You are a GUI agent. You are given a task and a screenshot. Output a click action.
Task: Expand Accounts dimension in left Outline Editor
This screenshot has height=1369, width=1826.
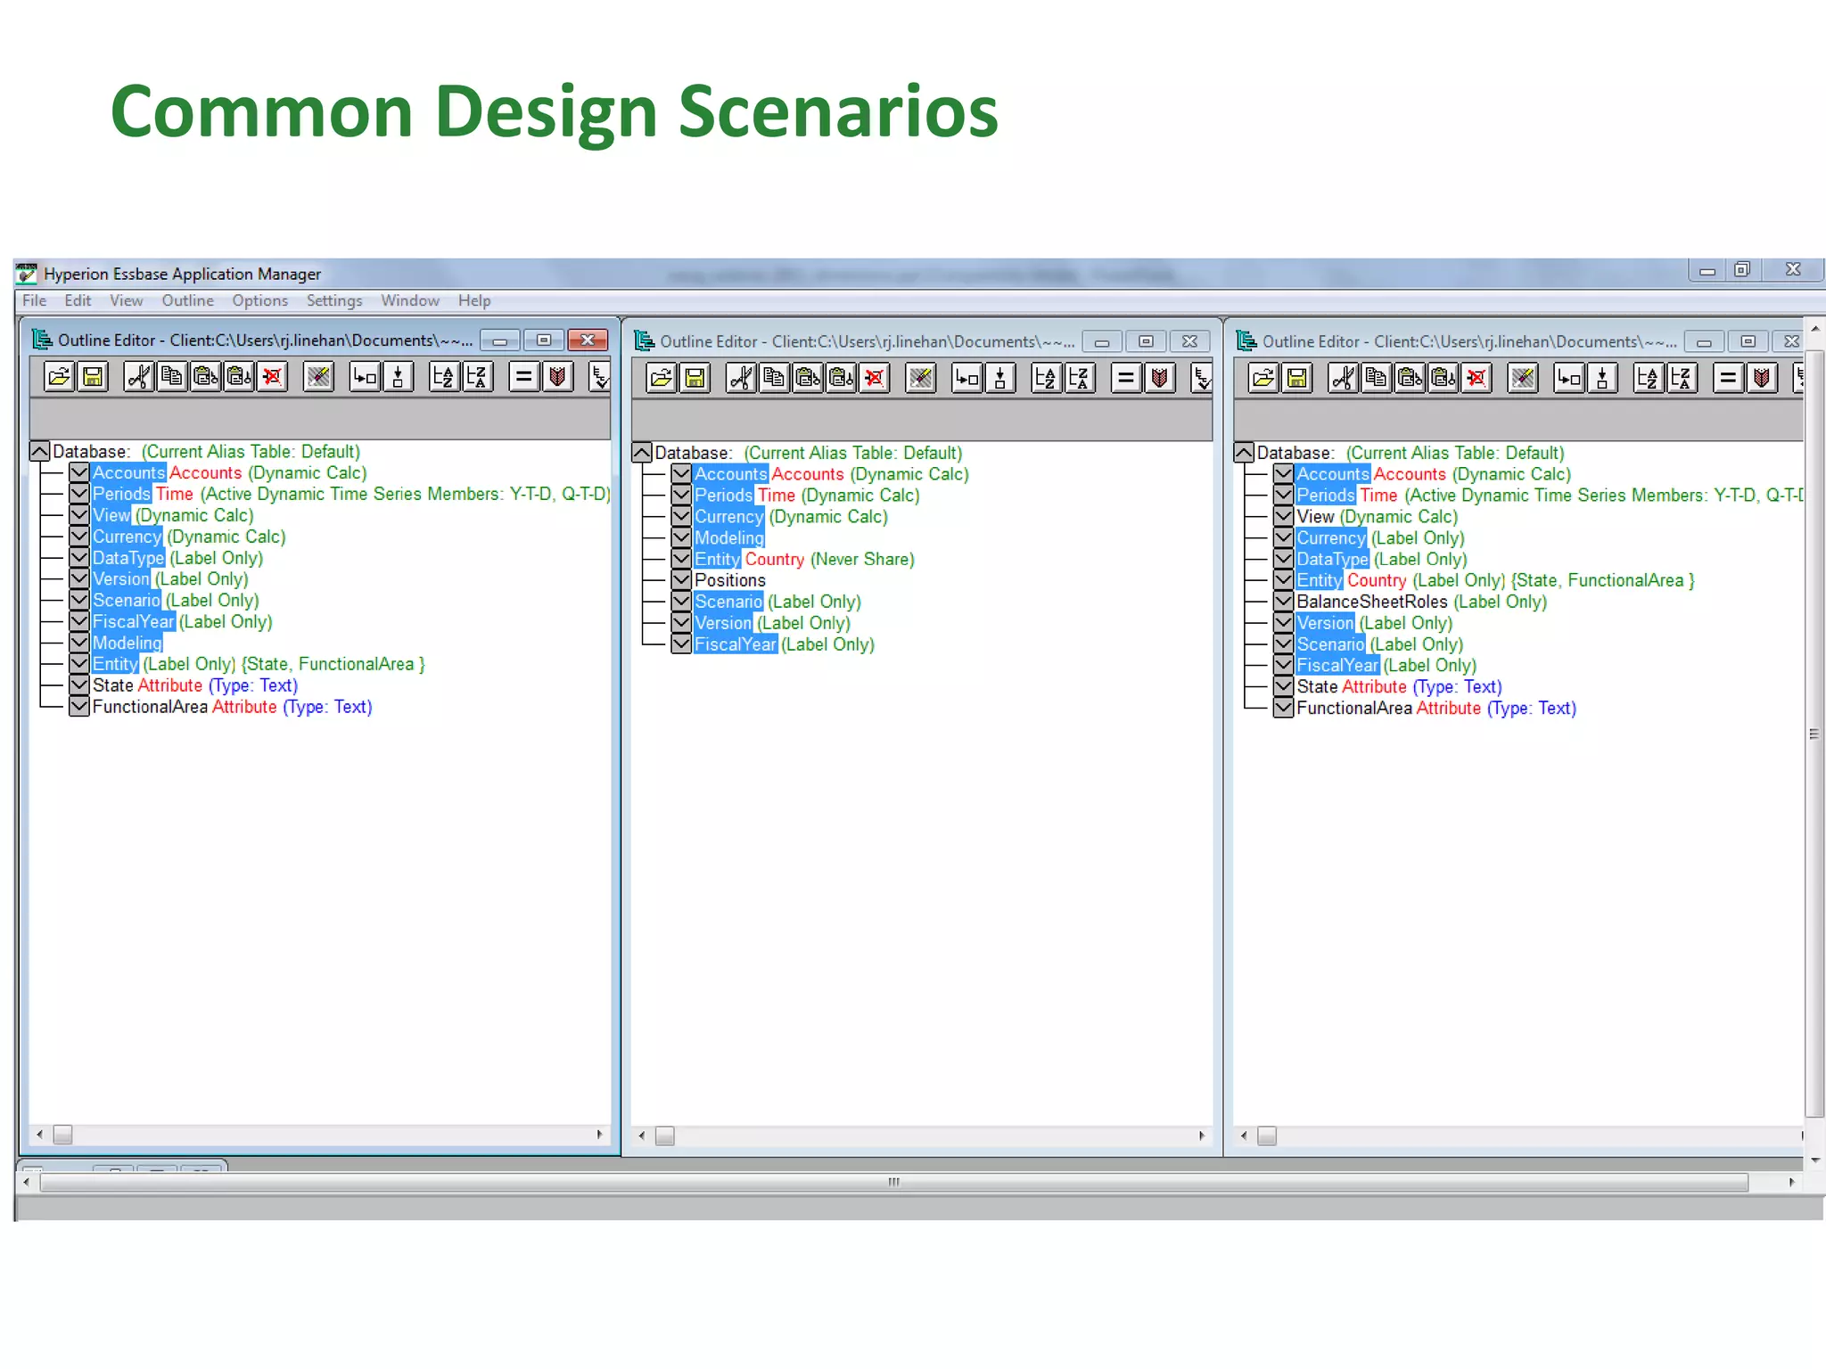coord(78,472)
